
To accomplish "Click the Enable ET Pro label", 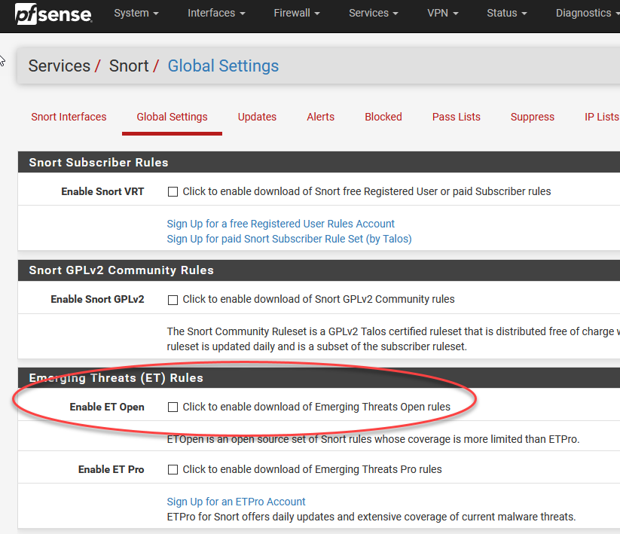I will coord(111,469).
